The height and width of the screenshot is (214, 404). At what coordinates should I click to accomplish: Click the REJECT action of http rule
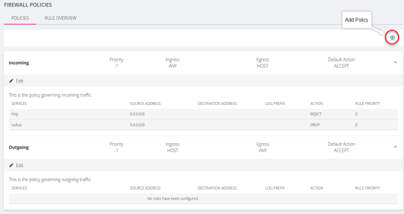[316, 114]
